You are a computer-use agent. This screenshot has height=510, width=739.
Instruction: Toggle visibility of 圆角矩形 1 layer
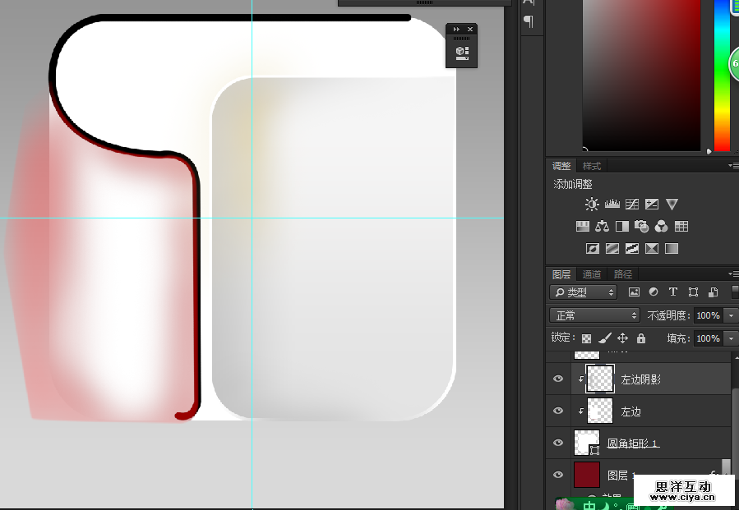[x=558, y=443]
